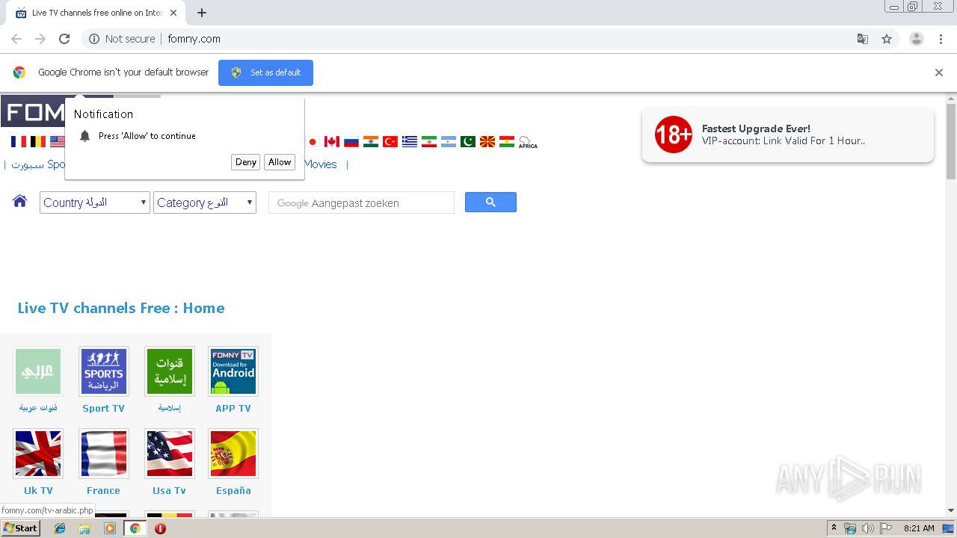Open the Arabic channels thumbnail
The width and height of the screenshot is (957, 538).
[38, 371]
